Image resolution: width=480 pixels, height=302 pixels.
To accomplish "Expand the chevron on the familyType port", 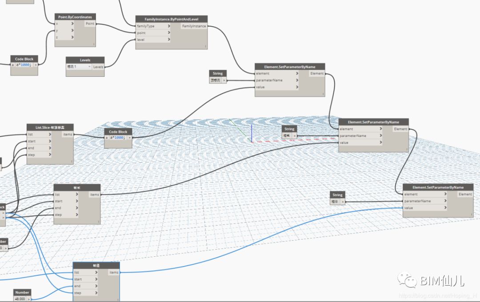I will tap(169, 26).
